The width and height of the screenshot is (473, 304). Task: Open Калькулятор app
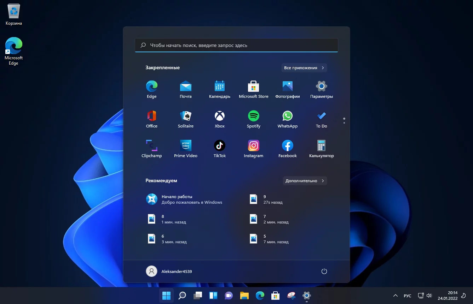coord(321,149)
